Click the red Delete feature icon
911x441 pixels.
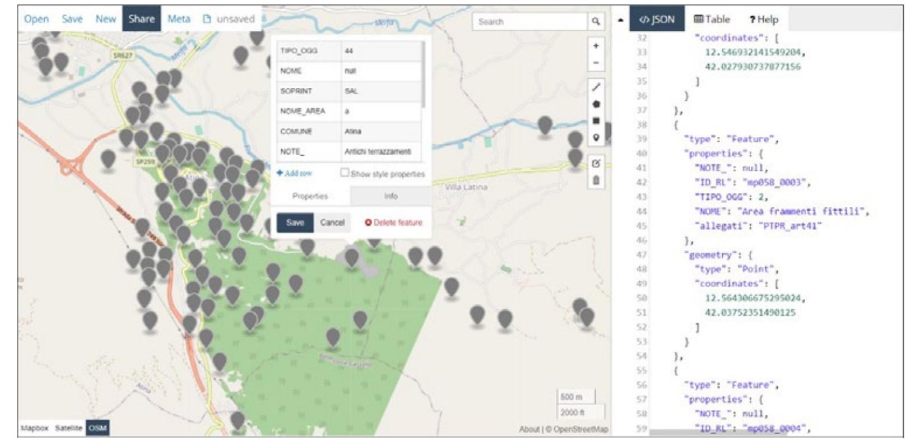click(368, 222)
